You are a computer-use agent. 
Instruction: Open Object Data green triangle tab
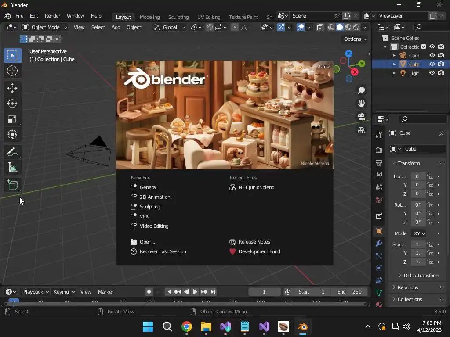(379, 293)
